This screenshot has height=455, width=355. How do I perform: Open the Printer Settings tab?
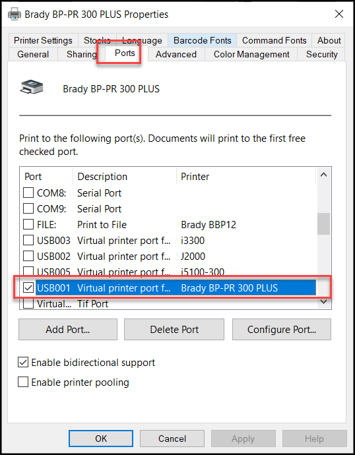pyautogui.click(x=43, y=40)
